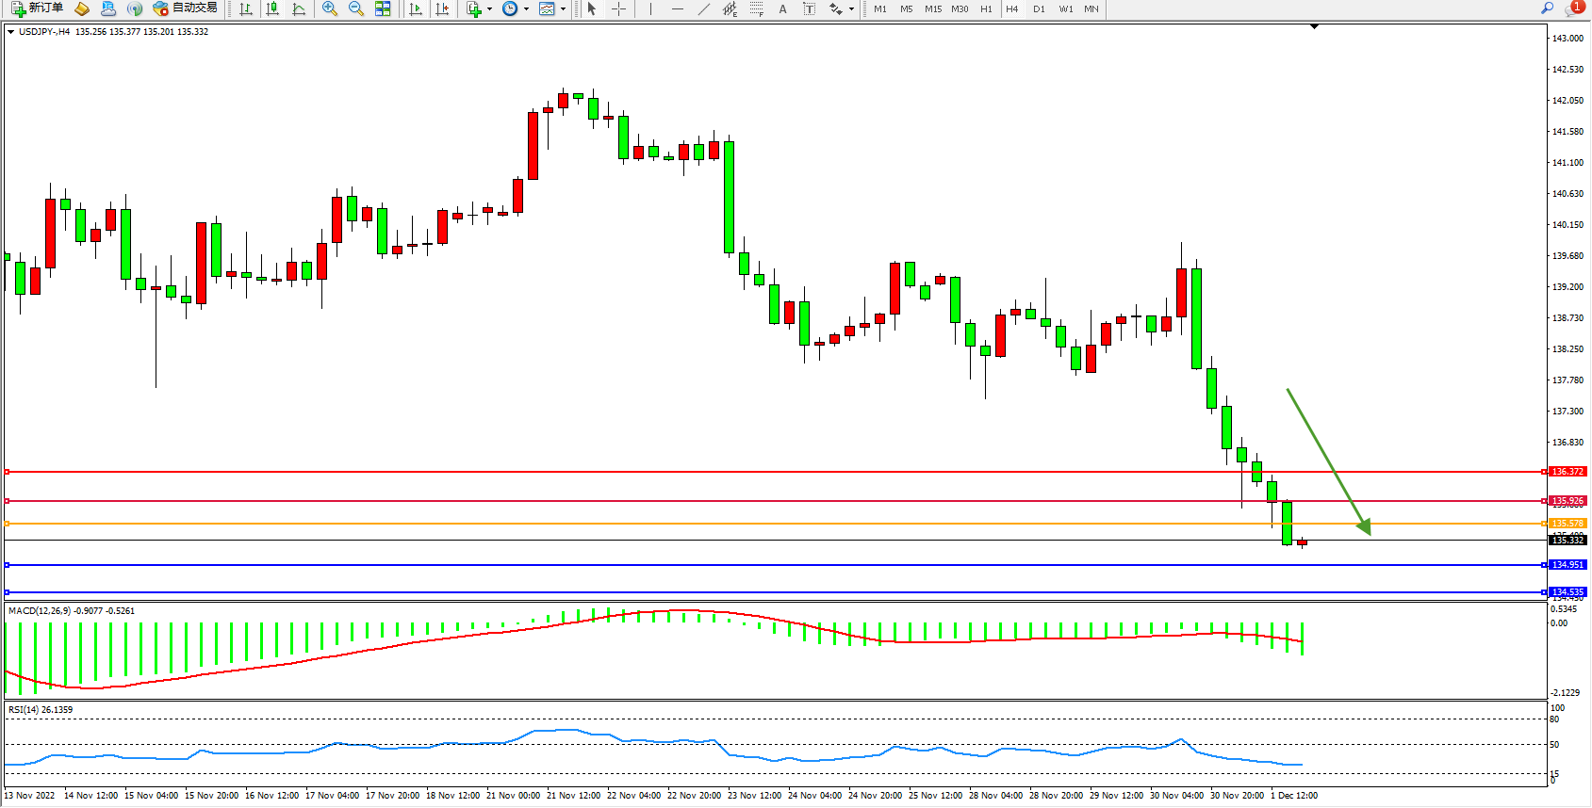Viewport: 1592px width, 808px height.
Task: Click the orange 135.578 horizontal line label
Action: pos(1567,524)
